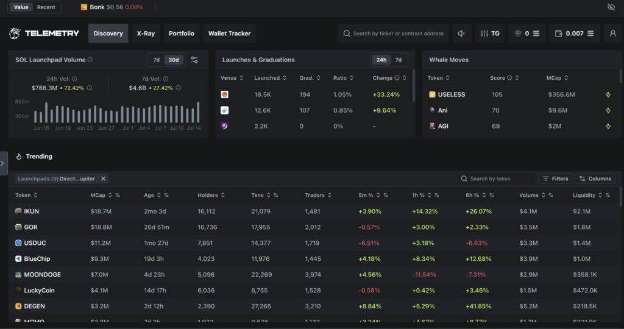Open the Portfolio tab
Viewport: 624px width, 329px height.
(182, 34)
